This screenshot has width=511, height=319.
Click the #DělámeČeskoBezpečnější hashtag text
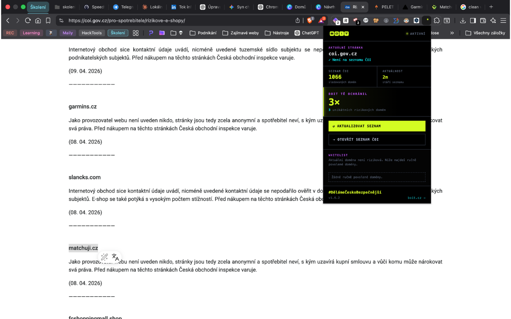click(355, 192)
